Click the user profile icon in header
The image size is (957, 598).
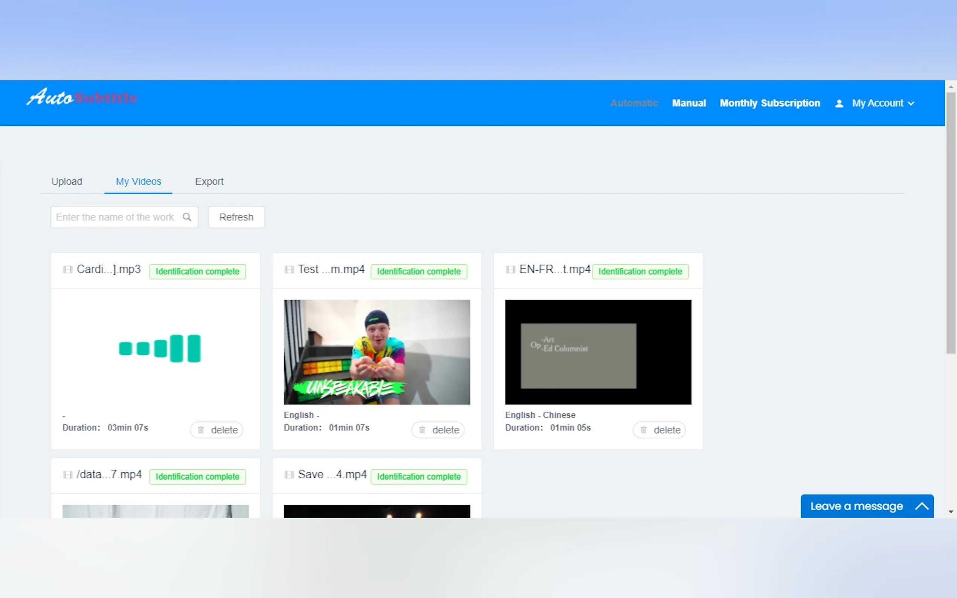pos(839,104)
